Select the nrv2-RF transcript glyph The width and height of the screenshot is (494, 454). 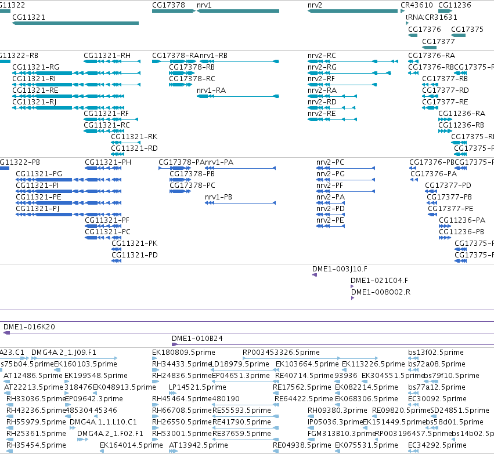342,85
